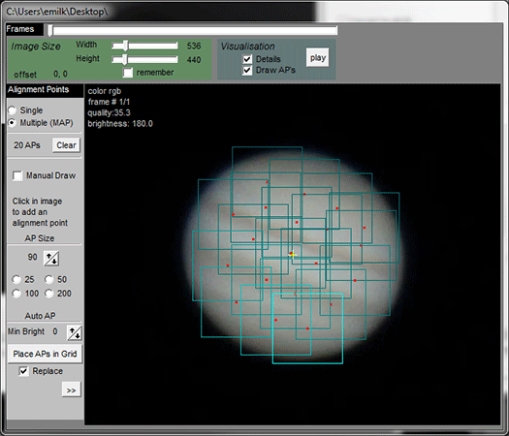Uncheck the Details visualisation checkbox
Image resolution: width=509 pixels, height=436 pixels.
(247, 59)
